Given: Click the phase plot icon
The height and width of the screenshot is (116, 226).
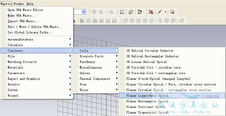Looking at the screenshot, I should 151,21.
